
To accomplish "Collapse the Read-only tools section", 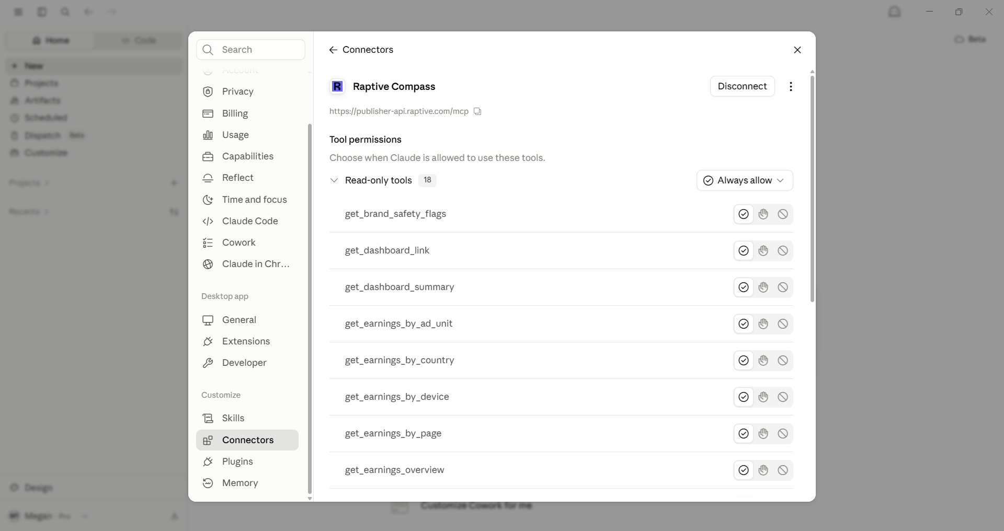I will [334, 180].
